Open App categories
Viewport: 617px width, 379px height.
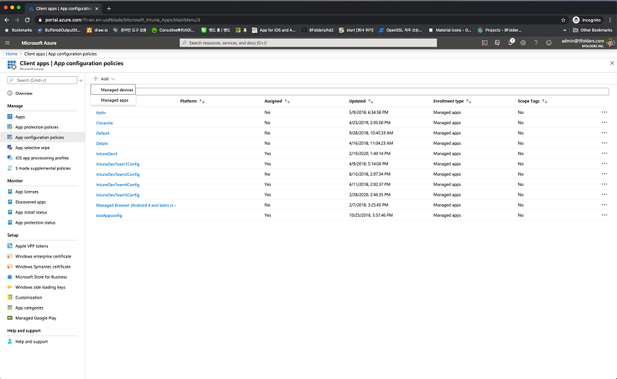click(29, 308)
